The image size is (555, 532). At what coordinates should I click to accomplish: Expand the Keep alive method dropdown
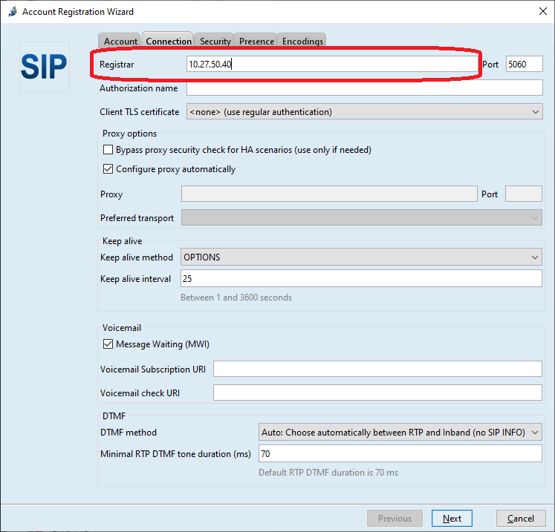pyautogui.click(x=361, y=257)
